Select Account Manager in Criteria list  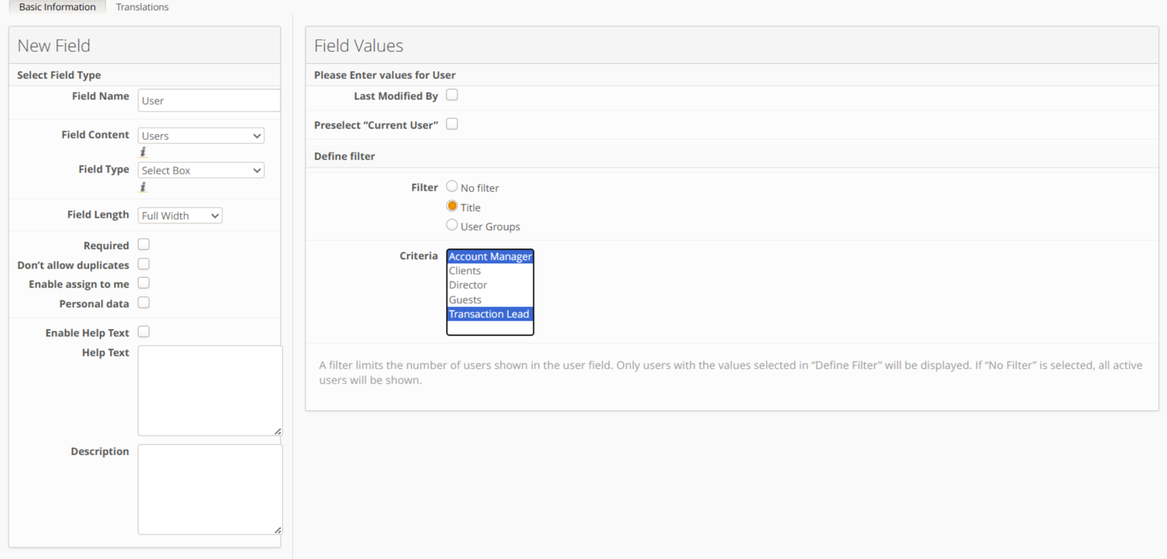(x=490, y=256)
